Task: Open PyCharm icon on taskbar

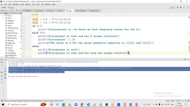Action: [107, 104]
